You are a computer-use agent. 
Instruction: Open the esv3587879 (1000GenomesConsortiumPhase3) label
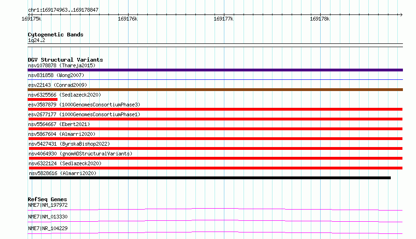[84, 105]
